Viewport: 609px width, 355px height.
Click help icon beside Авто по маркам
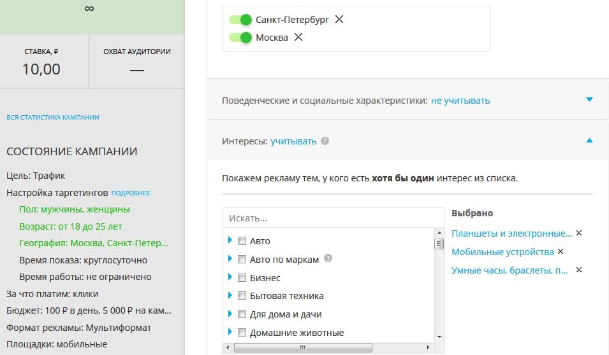click(x=328, y=259)
